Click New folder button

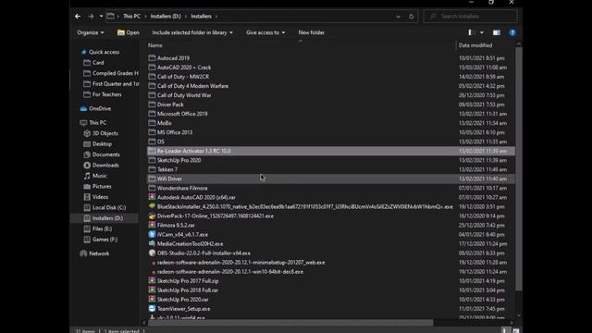[x=312, y=33]
